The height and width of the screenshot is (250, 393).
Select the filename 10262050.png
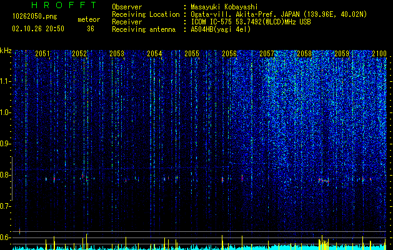click(x=35, y=17)
